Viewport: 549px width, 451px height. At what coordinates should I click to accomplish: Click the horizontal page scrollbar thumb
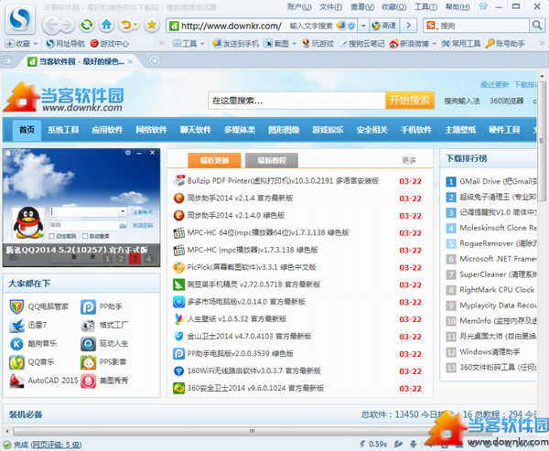click(253, 431)
